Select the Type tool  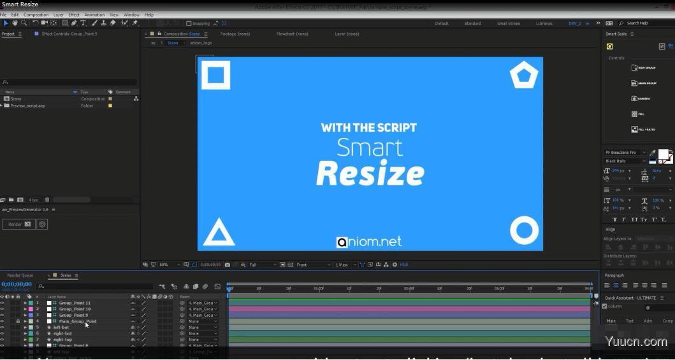(x=83, y=23)
